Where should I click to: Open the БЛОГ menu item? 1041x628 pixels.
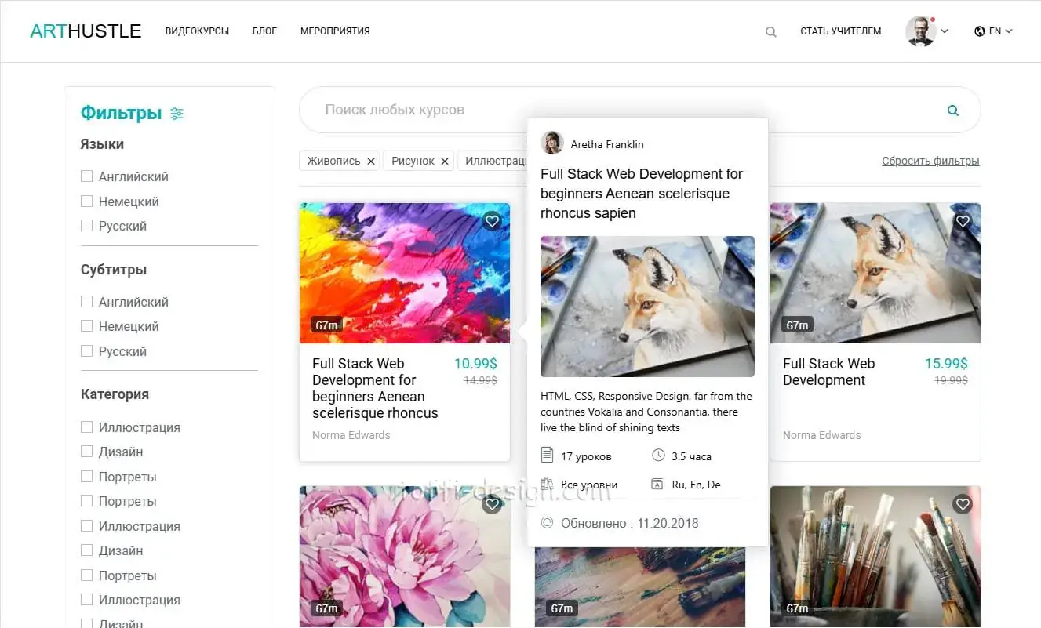coord(264,31)
